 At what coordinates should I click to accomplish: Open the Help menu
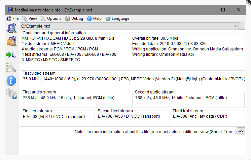click(94, 18)
